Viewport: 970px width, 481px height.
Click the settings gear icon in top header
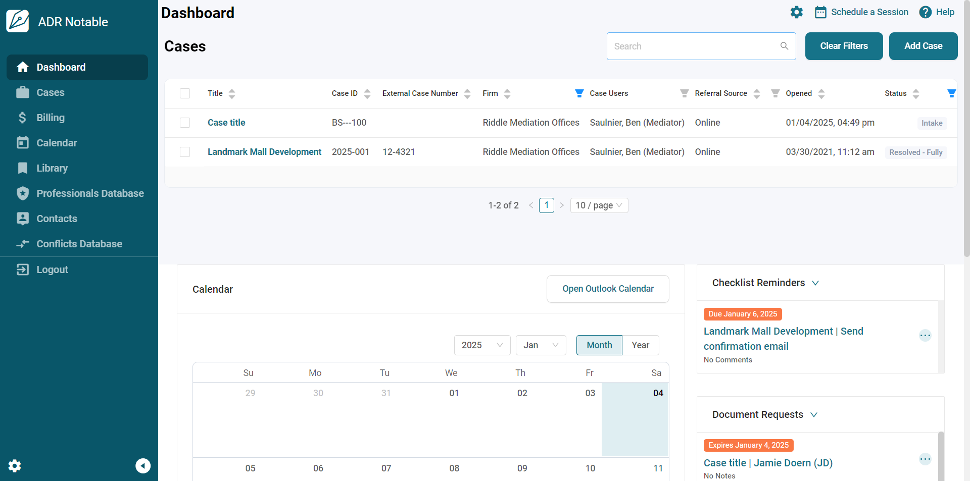click(796, 12)
